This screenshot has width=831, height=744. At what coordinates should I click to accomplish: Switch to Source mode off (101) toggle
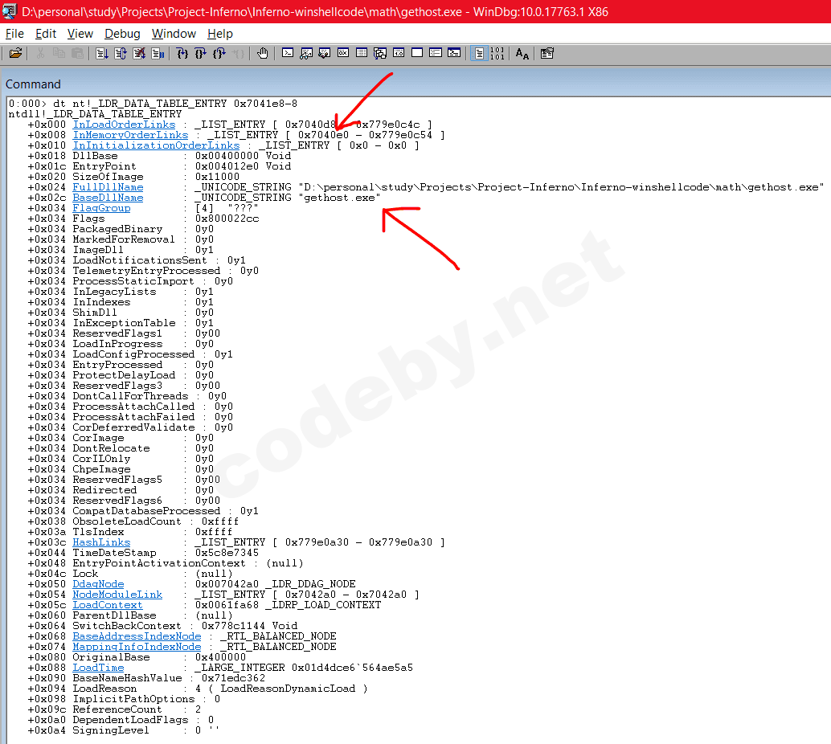[497, 54]
